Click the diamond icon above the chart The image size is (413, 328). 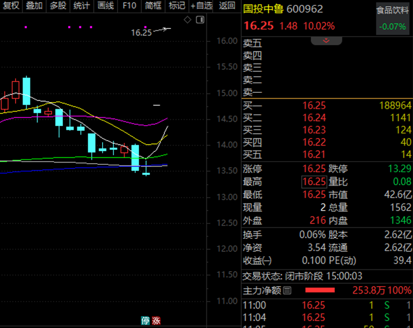[187, 20]
